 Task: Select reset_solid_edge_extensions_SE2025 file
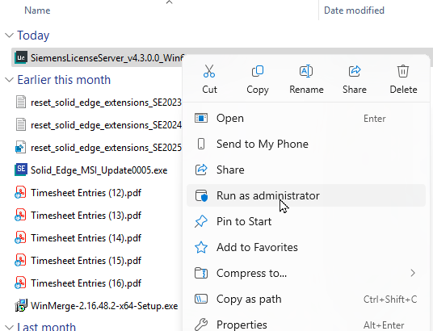[x=106, y=148]
